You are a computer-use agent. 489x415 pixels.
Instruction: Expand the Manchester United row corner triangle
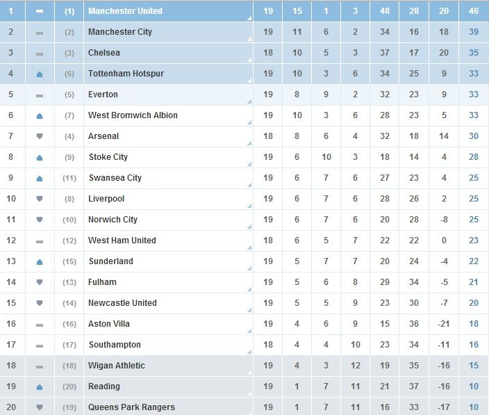249,18
